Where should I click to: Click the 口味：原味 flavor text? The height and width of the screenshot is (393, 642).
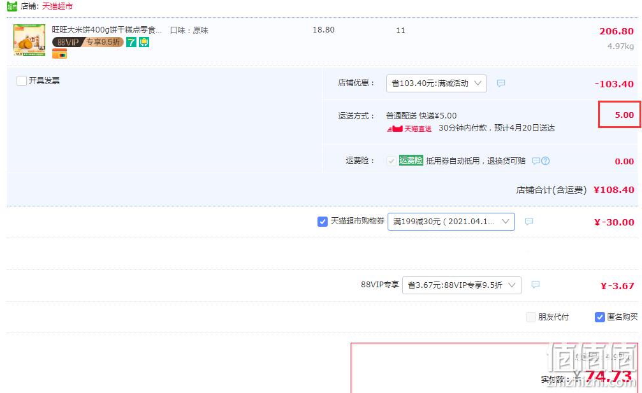[x=189, y=31]
